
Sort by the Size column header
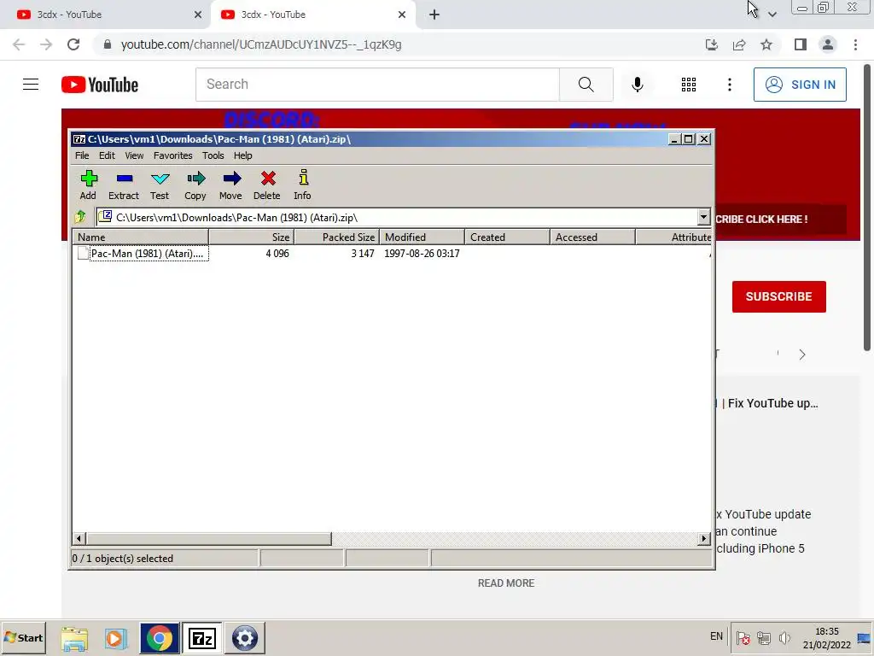pyautogui.click(x=252, y=237)
